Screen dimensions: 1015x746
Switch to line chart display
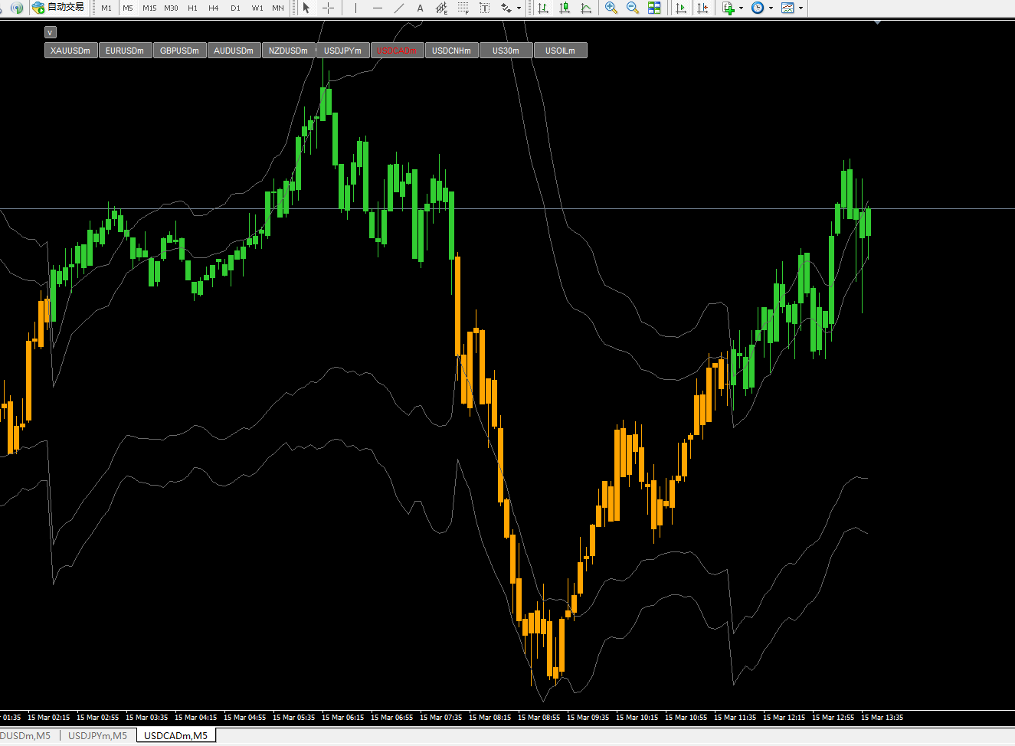click(x=586, y=8)
